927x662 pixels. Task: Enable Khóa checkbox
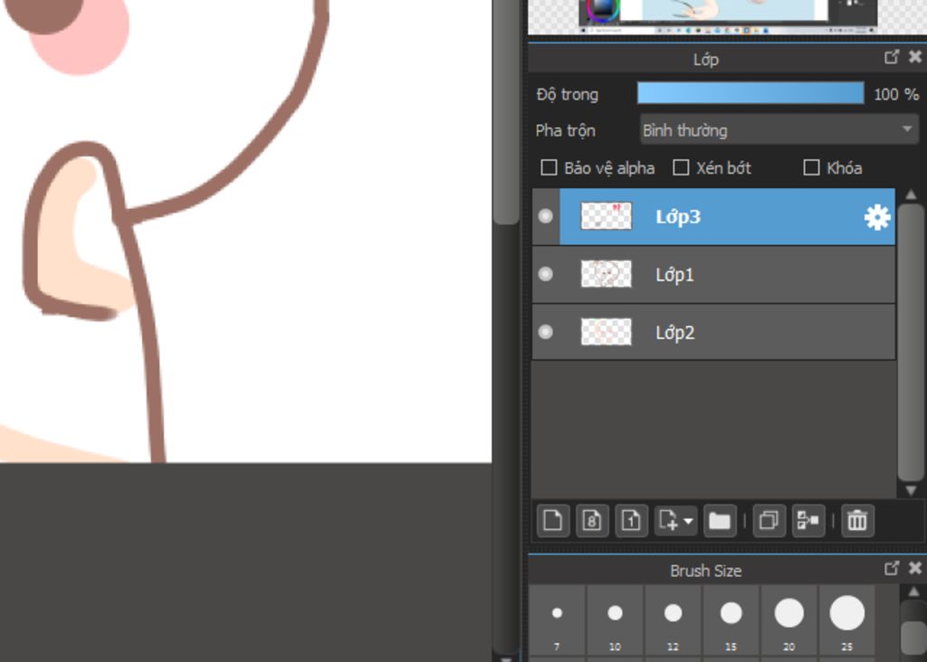tap(812, 167)
